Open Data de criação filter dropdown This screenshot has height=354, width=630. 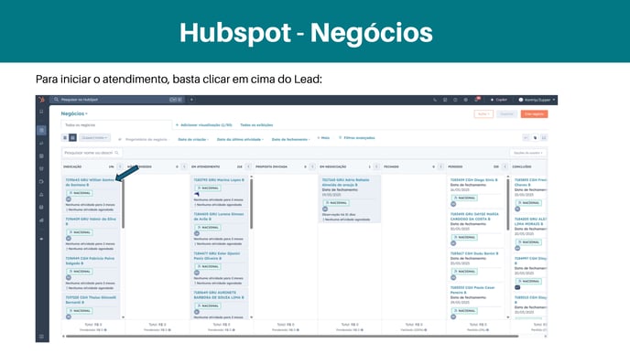tap(193, 139)
